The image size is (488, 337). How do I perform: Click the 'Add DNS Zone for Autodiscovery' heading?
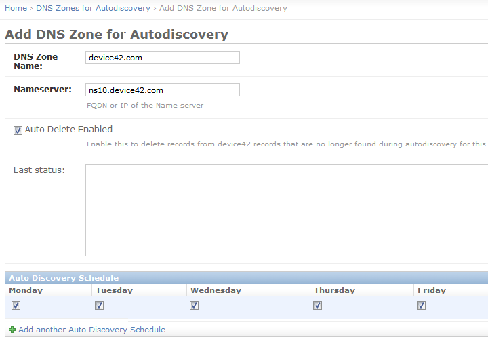117,35
